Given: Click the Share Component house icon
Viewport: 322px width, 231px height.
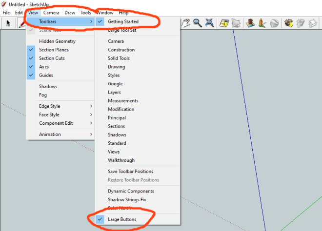Looking at the screenshot, I should [x=313, y=23].
